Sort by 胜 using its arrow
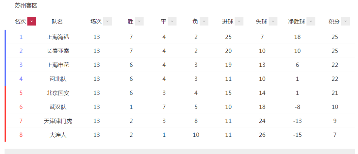The width and height of the screenshot is (358, 154). (x=139, y=21)
